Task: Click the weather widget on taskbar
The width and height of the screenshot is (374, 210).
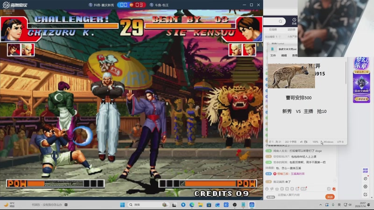Action: tap(9, 204)
